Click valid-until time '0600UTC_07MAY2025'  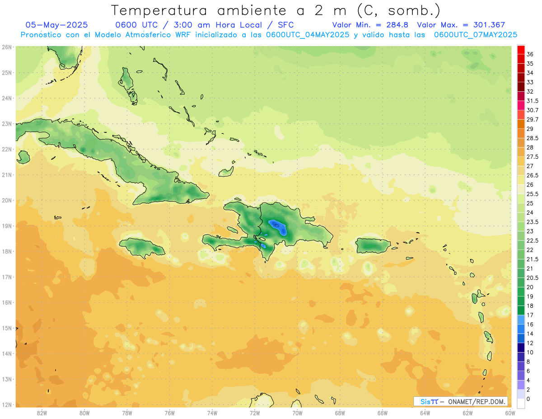(x=476, y=35)
